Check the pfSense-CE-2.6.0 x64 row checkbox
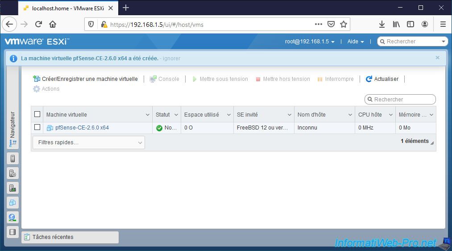The width and height of the screenshot is (452, 251). (37, 127)
